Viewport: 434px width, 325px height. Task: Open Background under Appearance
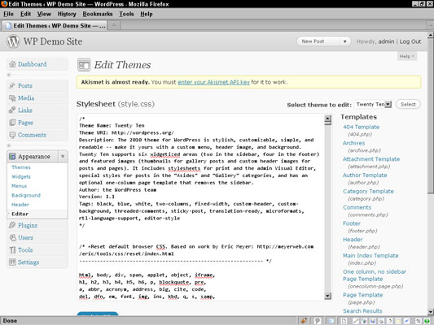(26, 195)
